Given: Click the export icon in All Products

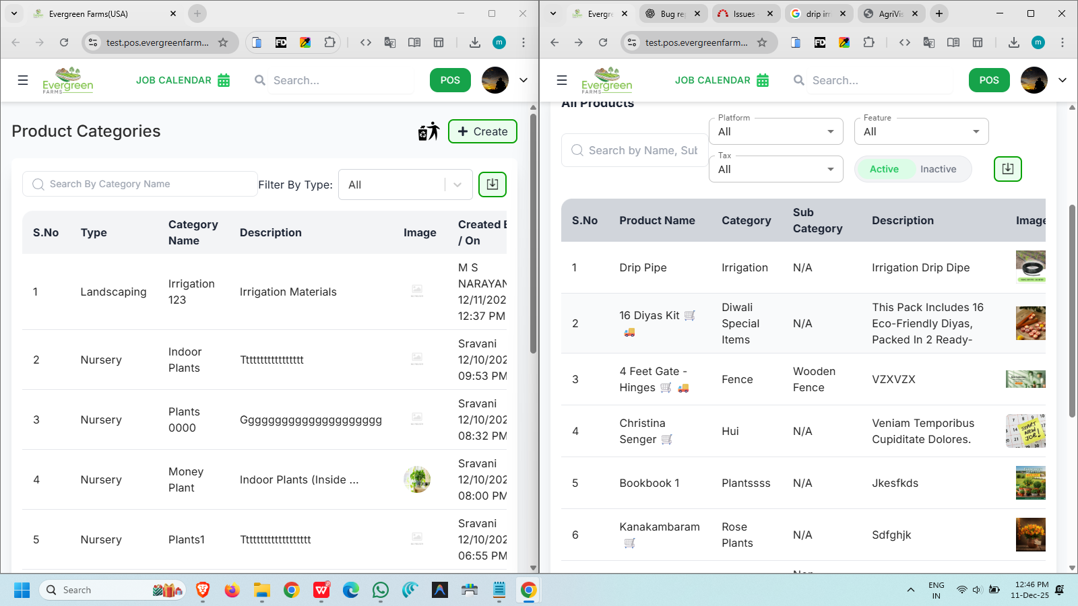Looking at the screenshot, I should click(x=1007, y=169).
